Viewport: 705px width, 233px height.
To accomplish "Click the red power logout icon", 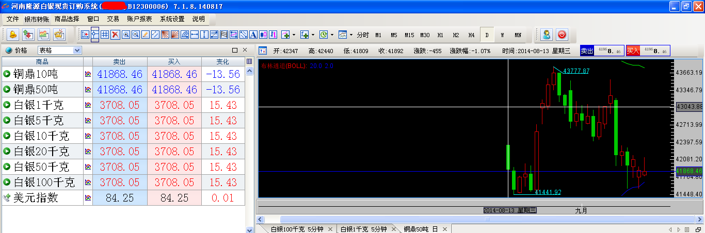I will [562, 35].
